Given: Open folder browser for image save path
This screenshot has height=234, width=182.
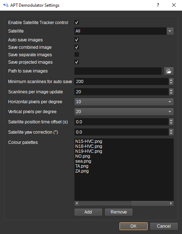Looking at the screenshot, I should click(169, 71).
